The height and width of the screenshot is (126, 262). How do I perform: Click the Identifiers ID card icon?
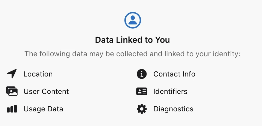(142, 91)
